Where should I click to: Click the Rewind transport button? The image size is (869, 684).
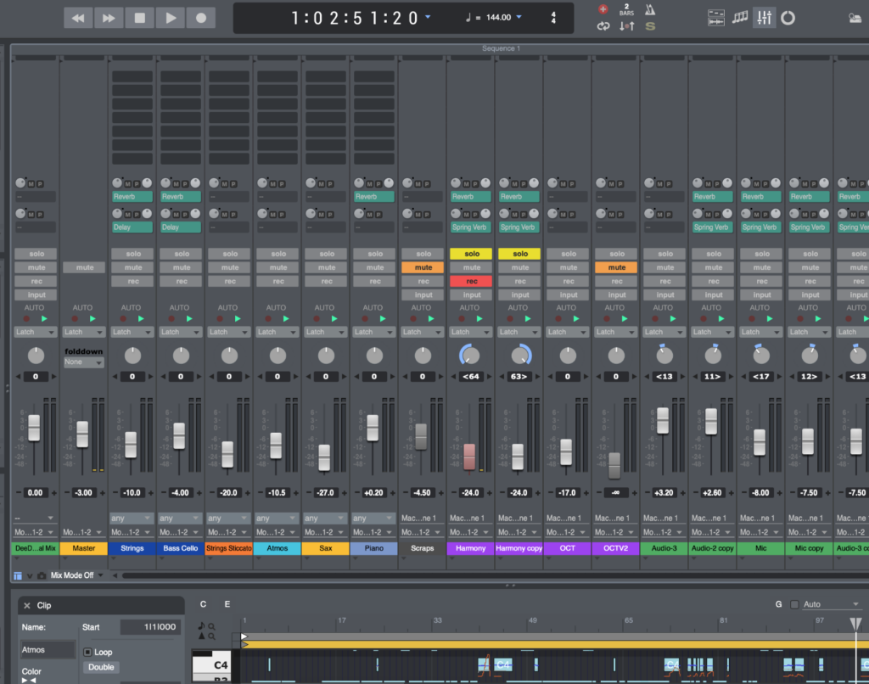click(x=77, y=19)
